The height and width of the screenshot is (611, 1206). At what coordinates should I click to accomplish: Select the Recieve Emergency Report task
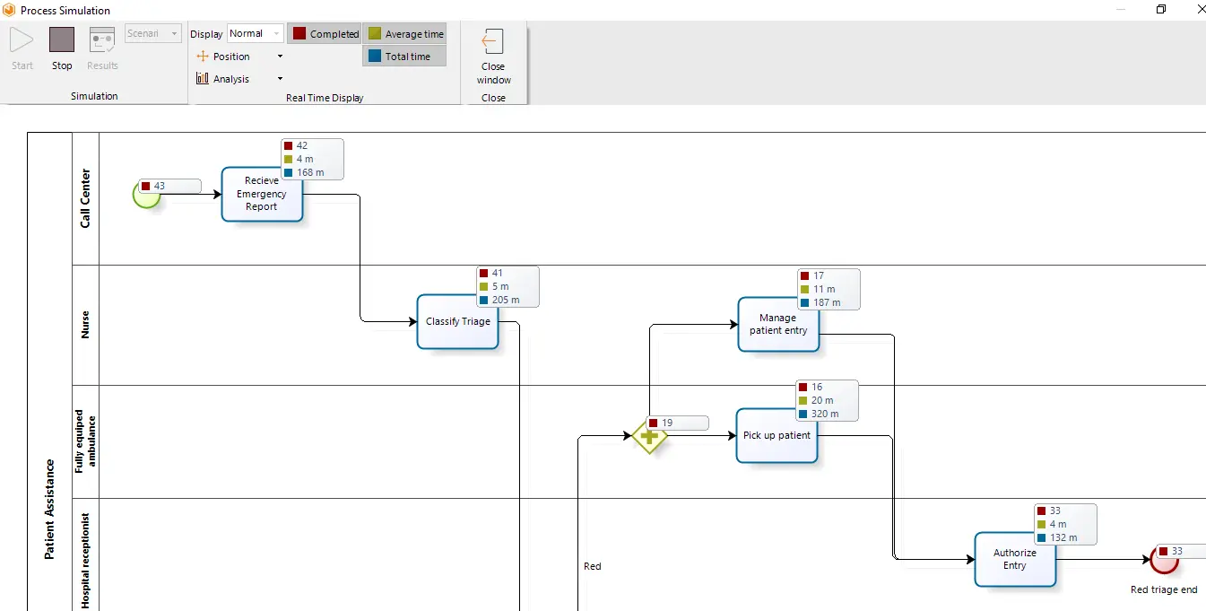[x=262, y=194]
